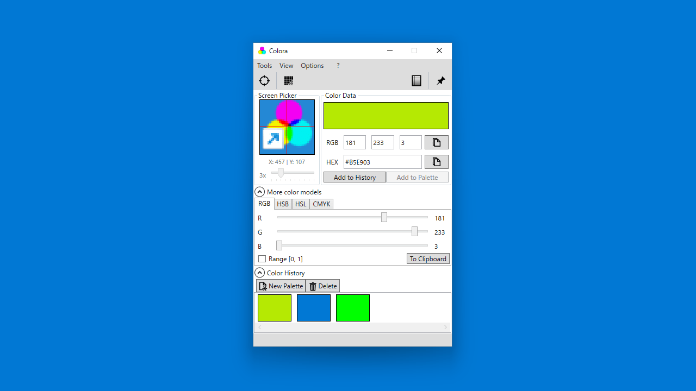Collapse the More color models section
Viewport: 696px width, 391px height.
[260, 192]
